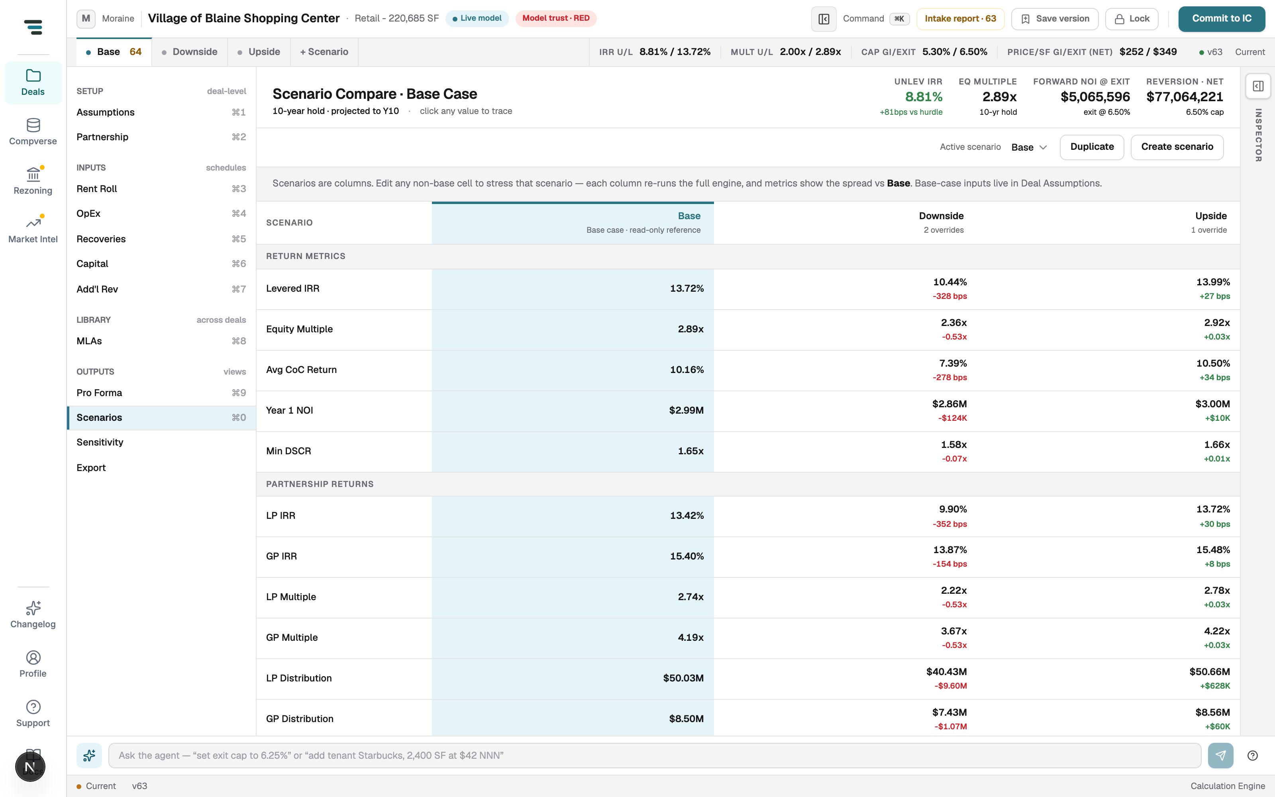Open the Support help icon
Viewport: 1275px width, 797px height.
(33, 706)
